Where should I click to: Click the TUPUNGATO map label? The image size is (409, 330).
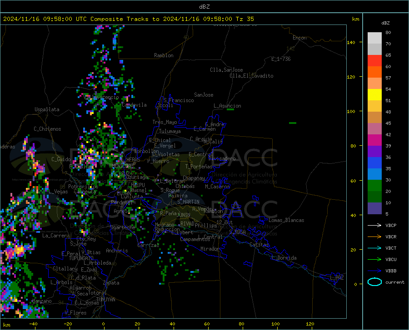pyautogui.click(x=81, y=258)
